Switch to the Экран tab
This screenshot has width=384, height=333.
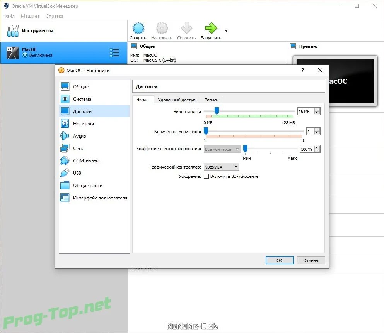click(143, 100)
